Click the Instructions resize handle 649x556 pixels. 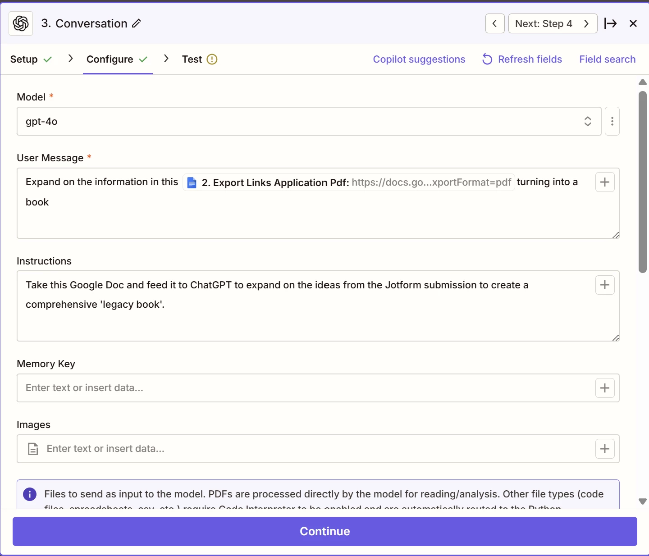(616, 337)
